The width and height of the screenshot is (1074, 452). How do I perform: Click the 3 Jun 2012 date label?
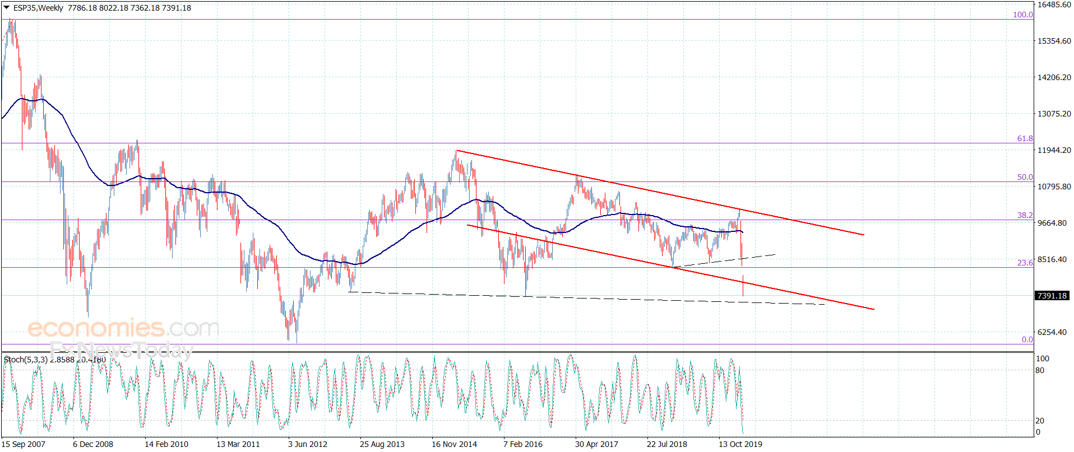tap(308, 444)
